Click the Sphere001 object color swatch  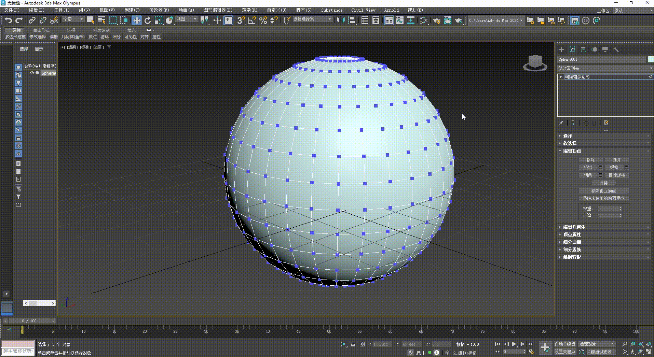click(650, 59)
